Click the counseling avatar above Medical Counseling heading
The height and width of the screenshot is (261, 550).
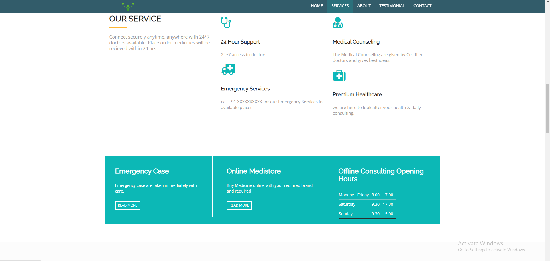click(x=338, y=22)
